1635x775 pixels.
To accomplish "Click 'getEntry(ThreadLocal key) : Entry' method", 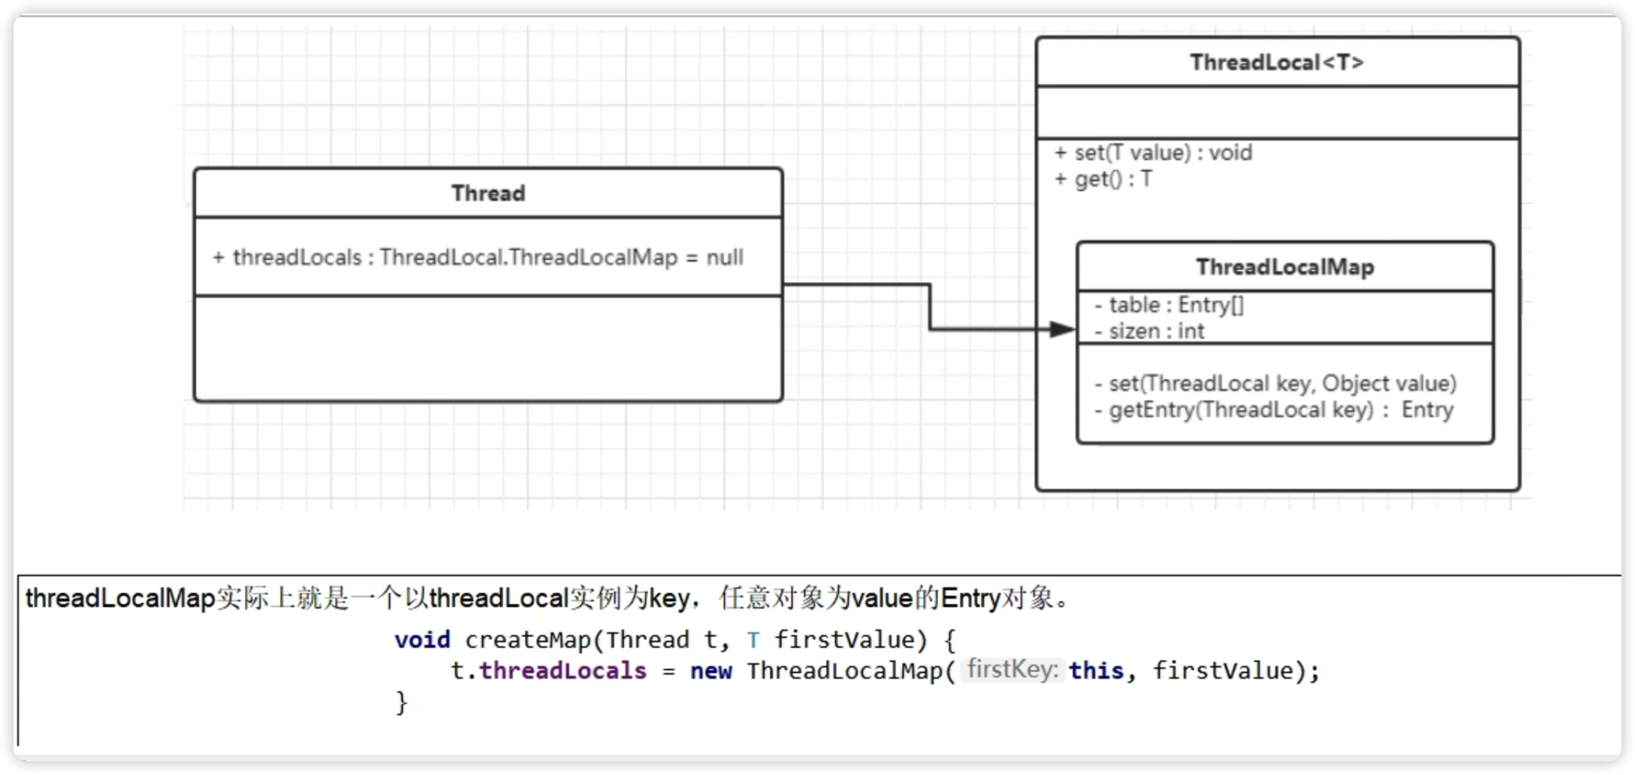I will pyautogui.click(x=1274, y=410).
